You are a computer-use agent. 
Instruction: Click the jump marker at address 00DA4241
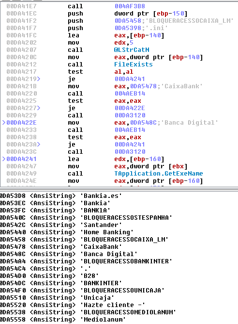(x=4, y=159)
